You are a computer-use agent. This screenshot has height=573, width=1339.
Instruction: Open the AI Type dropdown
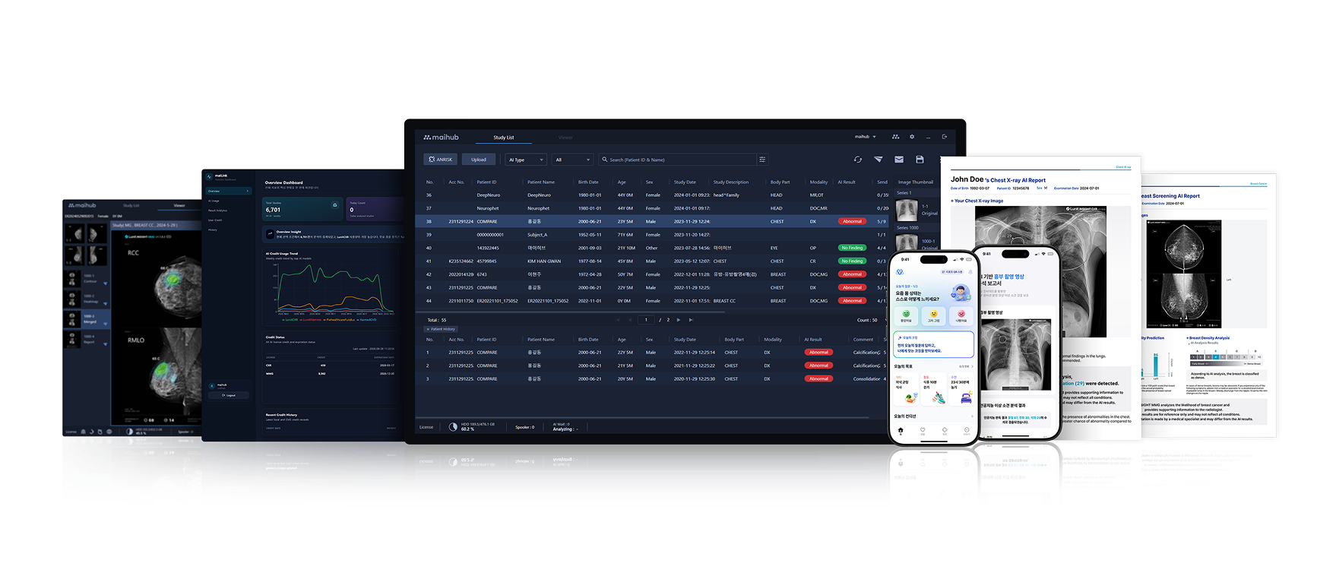click(x=526, y=160)
